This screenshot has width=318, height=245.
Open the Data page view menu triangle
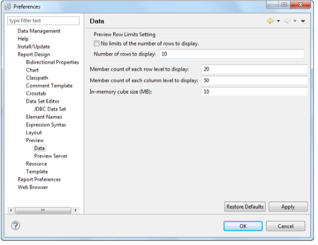303,21
